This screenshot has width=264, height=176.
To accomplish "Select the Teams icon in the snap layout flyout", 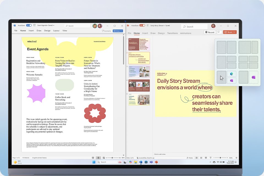I will (232, 74).
